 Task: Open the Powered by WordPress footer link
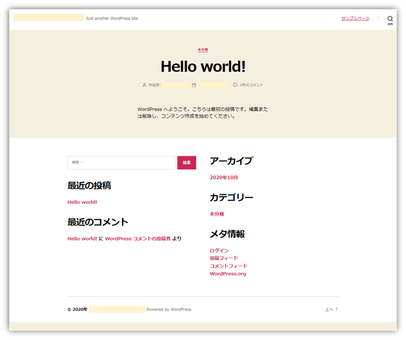click(x=169, y=309)
